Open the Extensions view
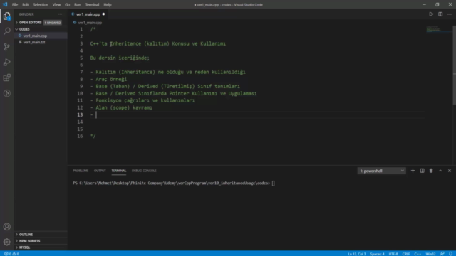Viewport: 456px width, 256px height. tap(6, 78)
